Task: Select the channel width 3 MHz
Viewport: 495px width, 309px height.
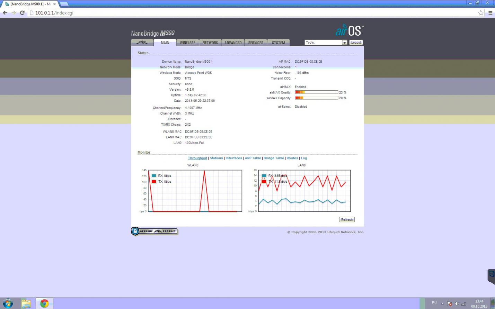Action: point(189,113)
